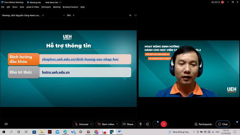Switch to Webex app in taskbar
This screenshot has width=240, height=135.
[x=112, y=132]
